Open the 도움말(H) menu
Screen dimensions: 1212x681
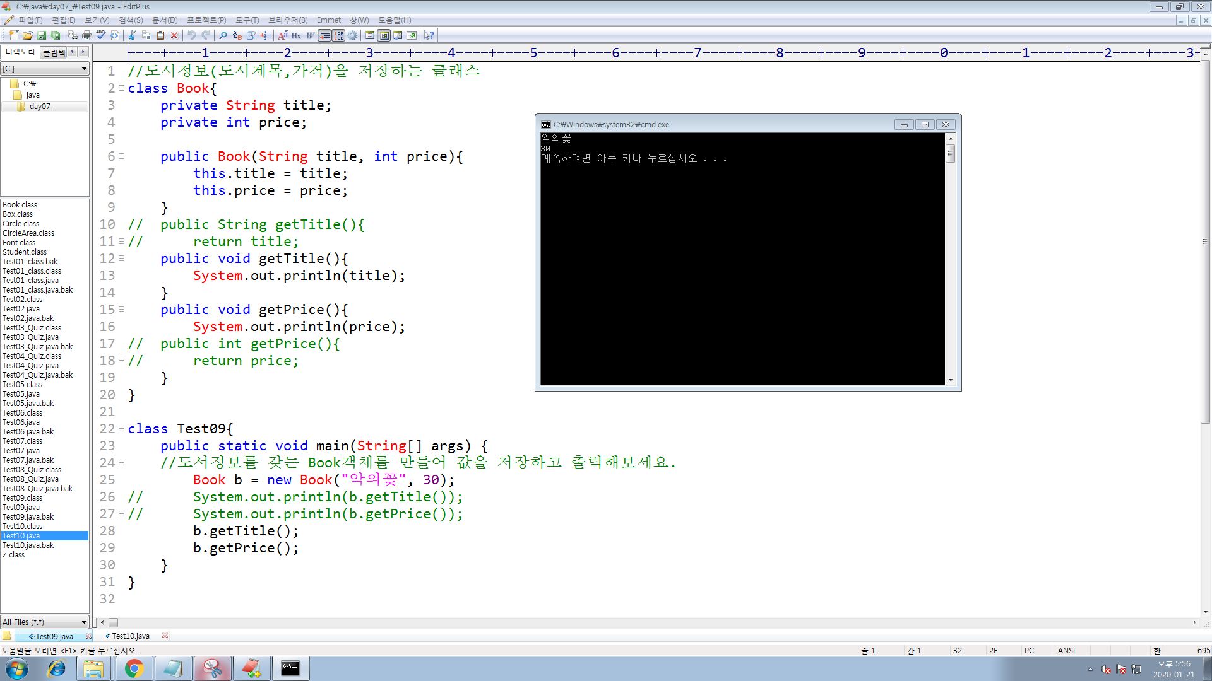tap(395, 20)
